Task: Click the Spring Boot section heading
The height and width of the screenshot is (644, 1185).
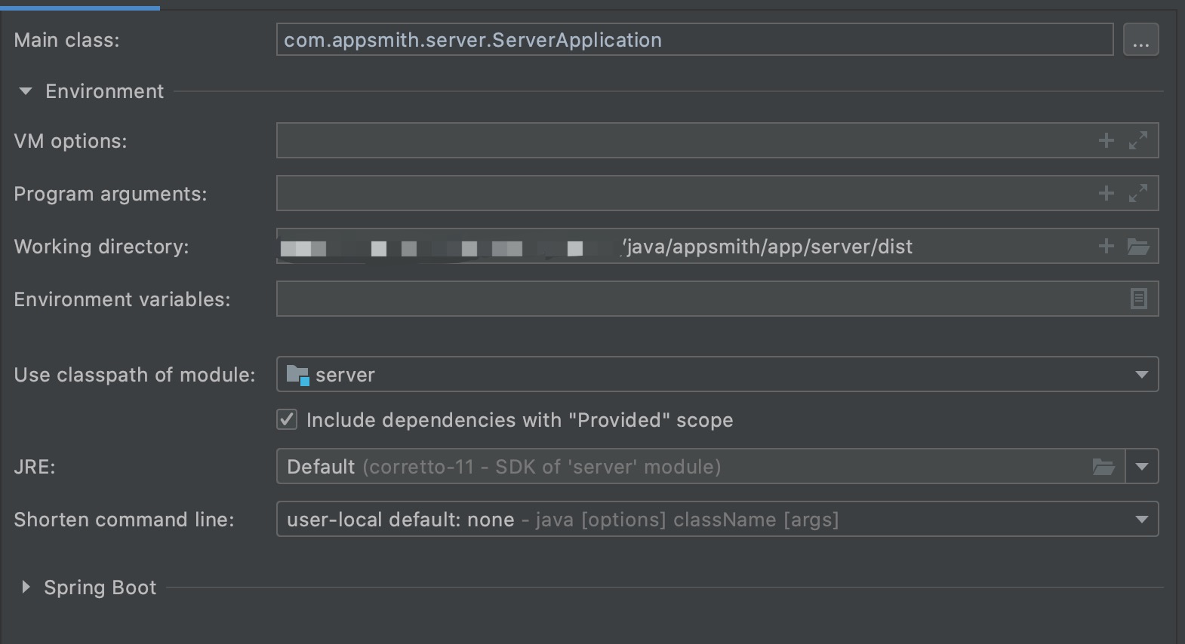Action: [100, 587]
